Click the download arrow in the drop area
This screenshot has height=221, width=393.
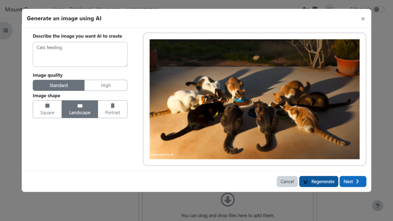pos(228,200)
